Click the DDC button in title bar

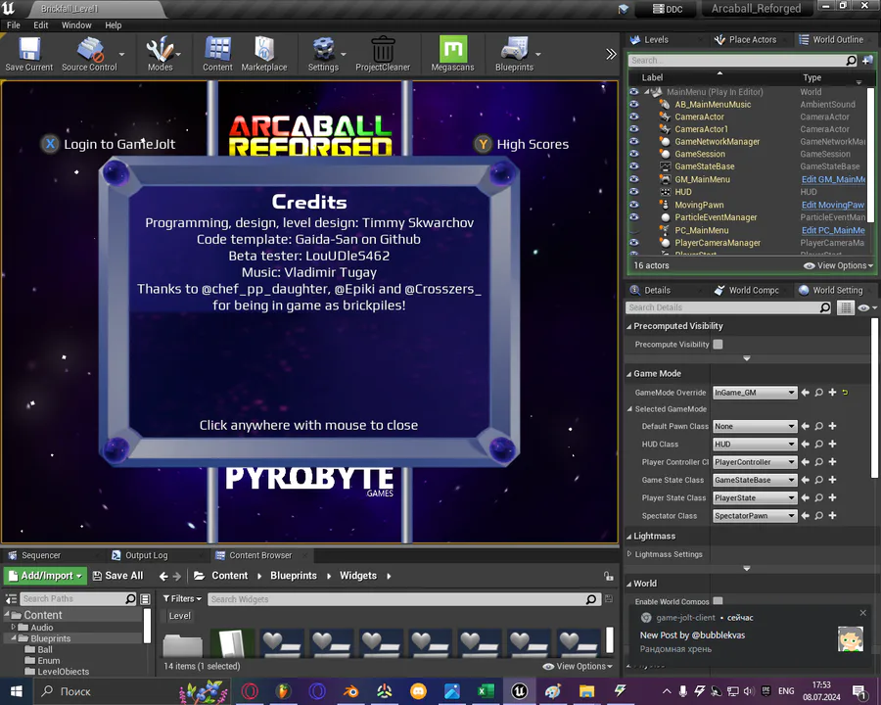[x=668, y=9]
